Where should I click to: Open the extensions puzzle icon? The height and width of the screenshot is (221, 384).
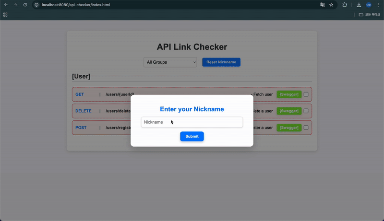[x=345, y=5]
